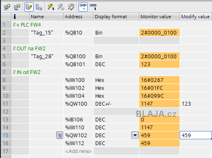Click Modify all selected values once icon

point(51,7)
